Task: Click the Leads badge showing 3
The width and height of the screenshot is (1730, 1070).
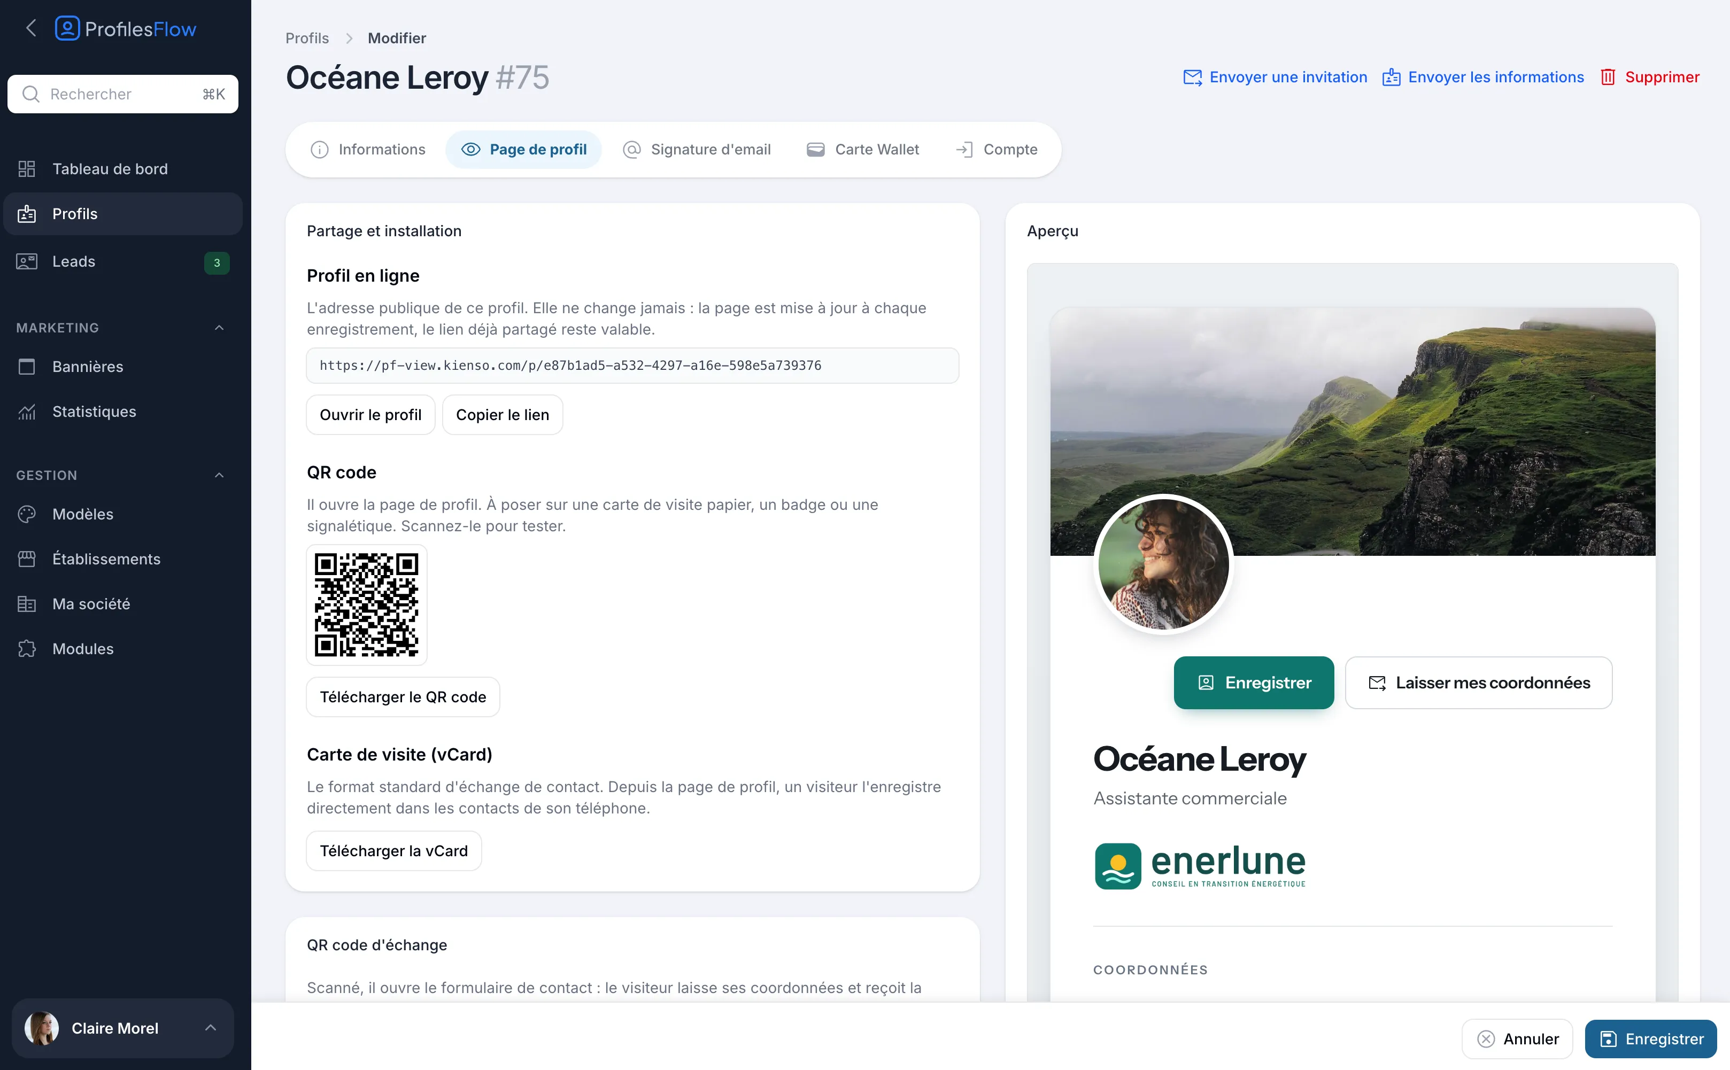Action: pos(217,262)
